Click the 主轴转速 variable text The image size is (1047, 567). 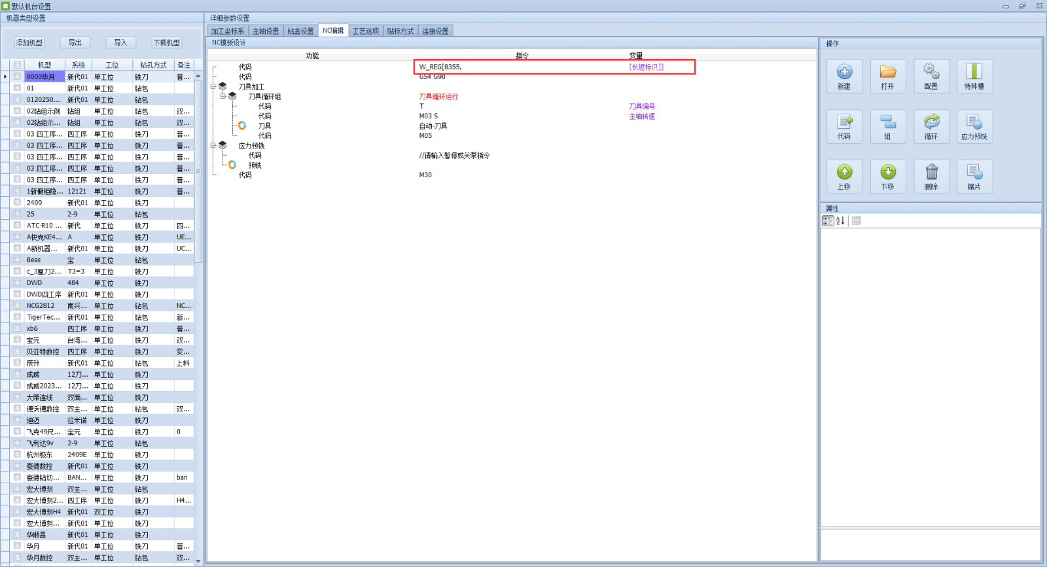pyautogui.click(x=642, y=116)
